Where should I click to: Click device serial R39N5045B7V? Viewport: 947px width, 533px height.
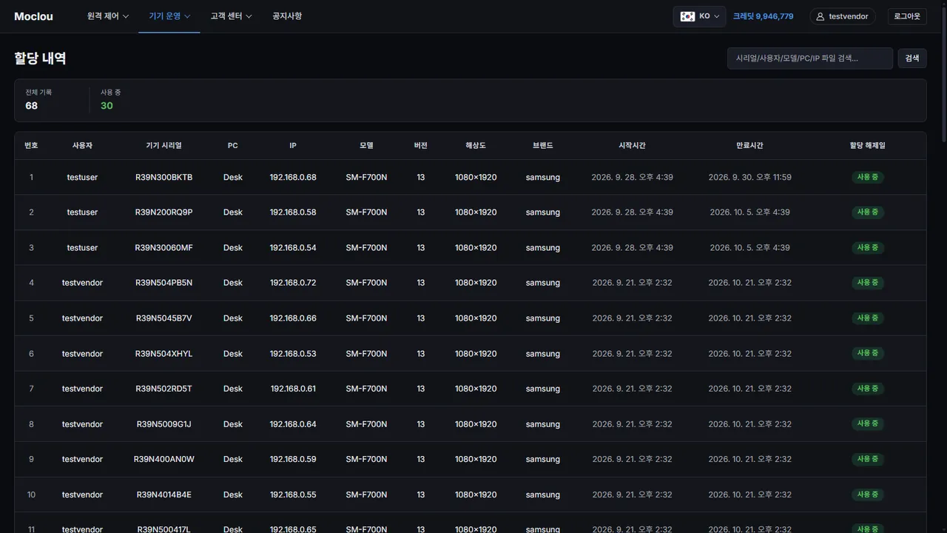point(164,318)
